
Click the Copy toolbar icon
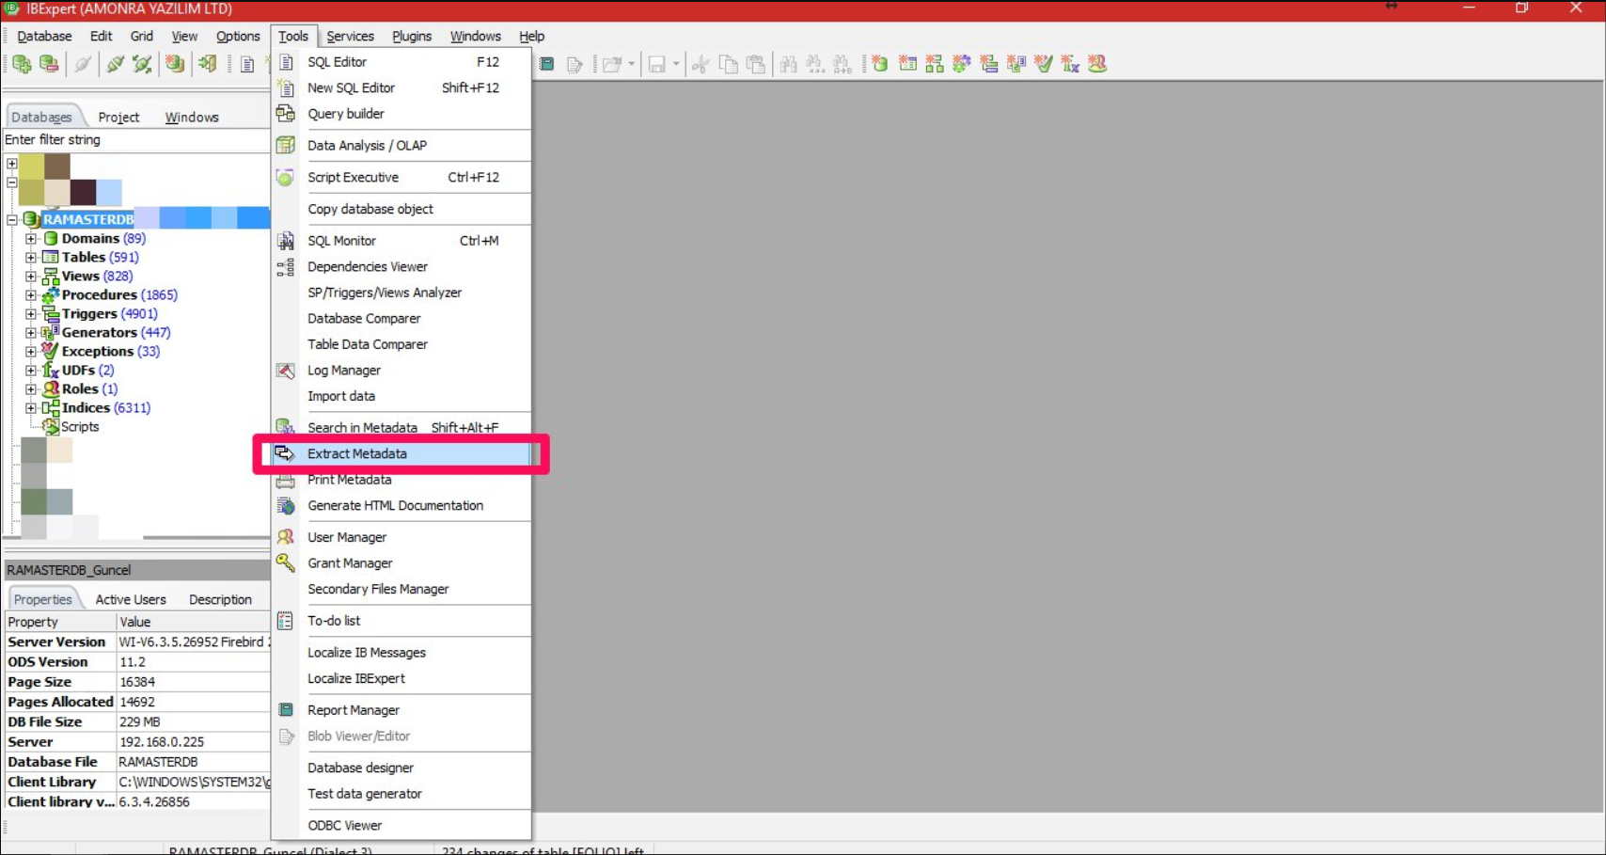coord(728,64)
